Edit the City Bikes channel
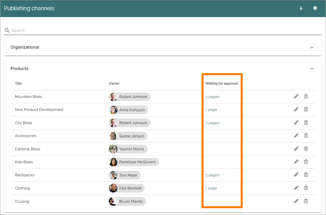 click(296, 122)
